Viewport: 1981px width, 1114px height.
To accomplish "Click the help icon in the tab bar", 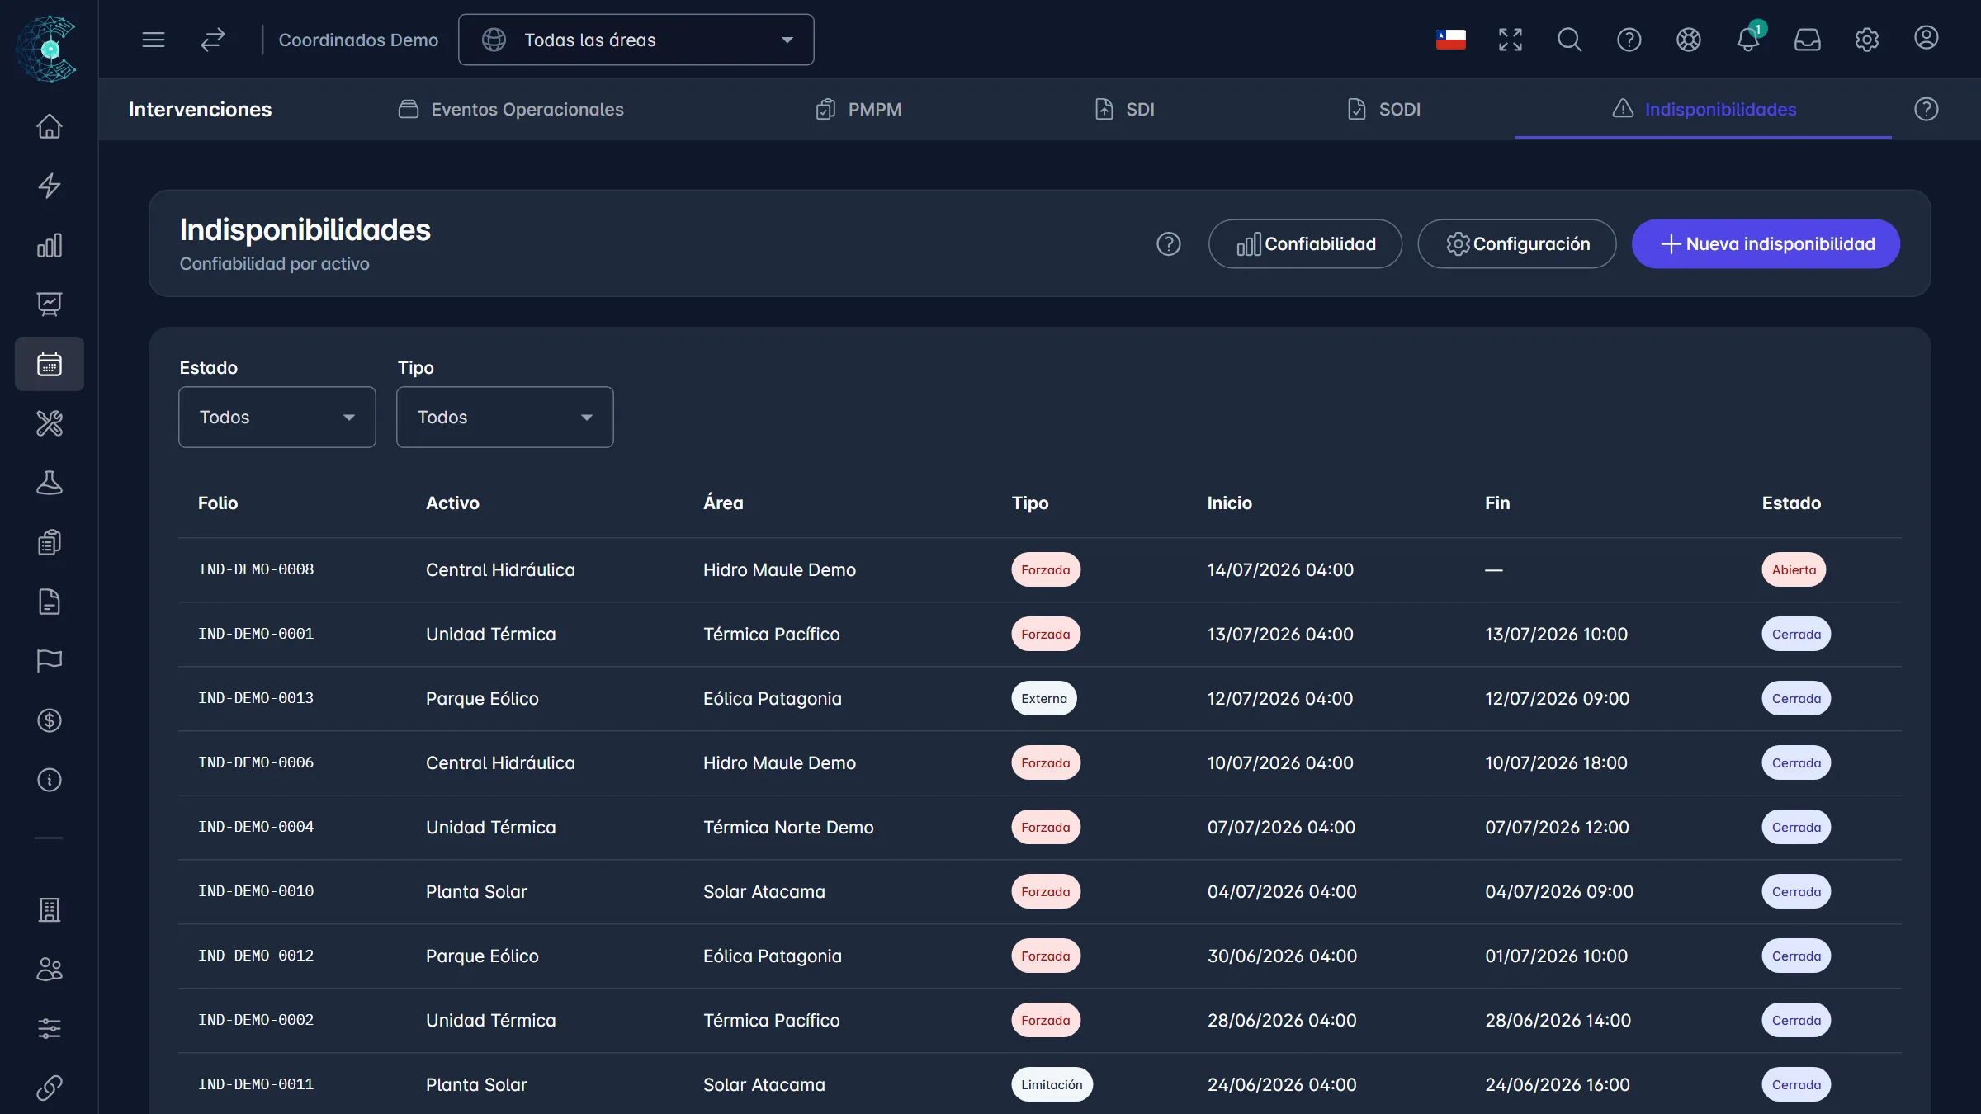I will [1927, 109].
